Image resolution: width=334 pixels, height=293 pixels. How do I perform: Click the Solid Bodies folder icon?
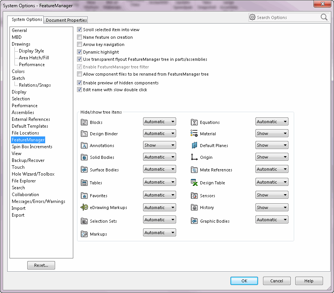(84, 157)
